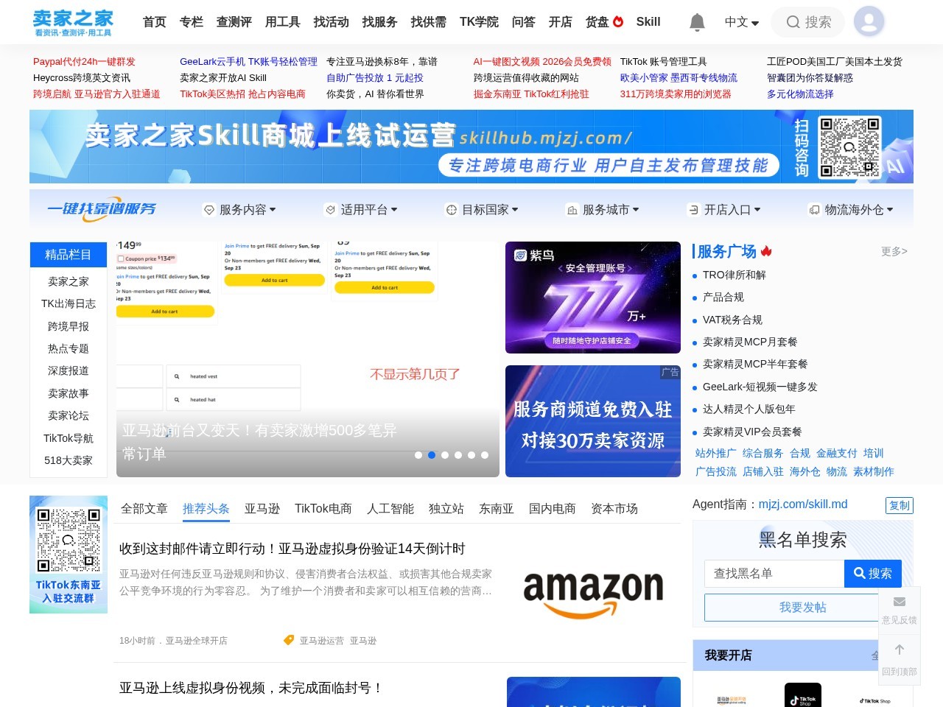The height and width of the screenshot is (707, 943).
Task: Expand the 开店入口 filter dropdown
Action: click(x=724, y=210)
